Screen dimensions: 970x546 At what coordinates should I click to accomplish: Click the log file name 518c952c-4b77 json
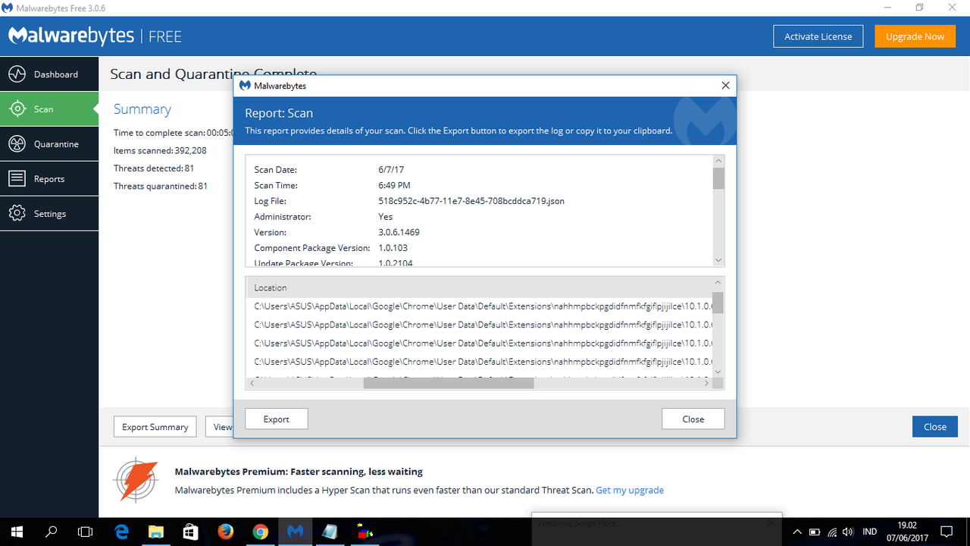[x=471, y=201]
